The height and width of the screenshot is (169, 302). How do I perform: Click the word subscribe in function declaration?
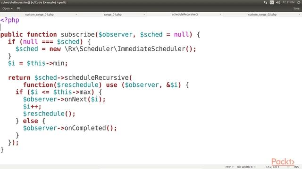[x=77, y=34]
